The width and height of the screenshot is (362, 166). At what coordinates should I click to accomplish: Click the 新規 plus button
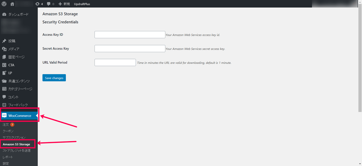point(64,4)
